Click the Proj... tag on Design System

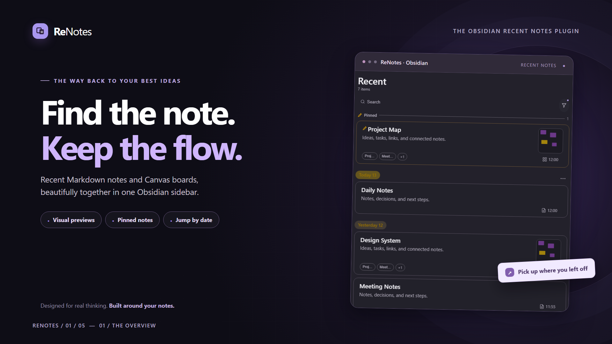(368, 267)
